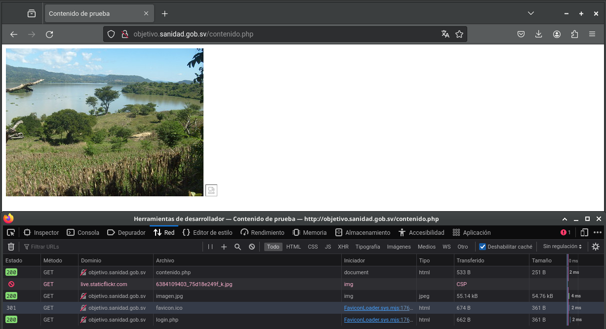
Task: Clear the network log with trash icon
Action: coord(11,247)
